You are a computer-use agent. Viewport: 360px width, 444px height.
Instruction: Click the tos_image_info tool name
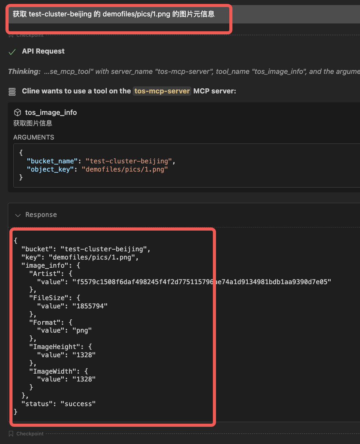51,113
